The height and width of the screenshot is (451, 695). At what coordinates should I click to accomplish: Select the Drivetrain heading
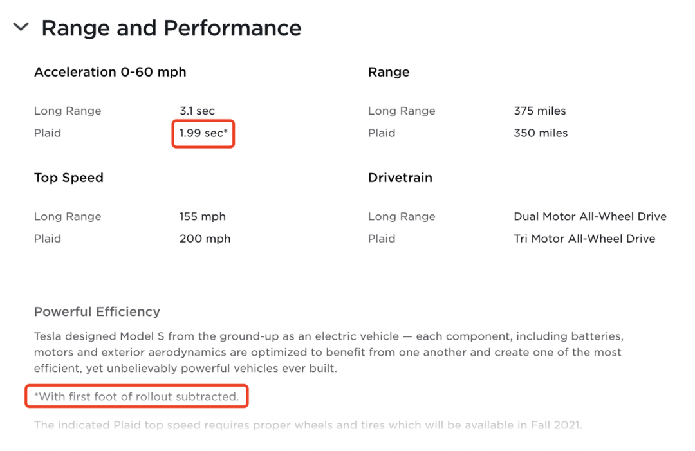(400, 178)
